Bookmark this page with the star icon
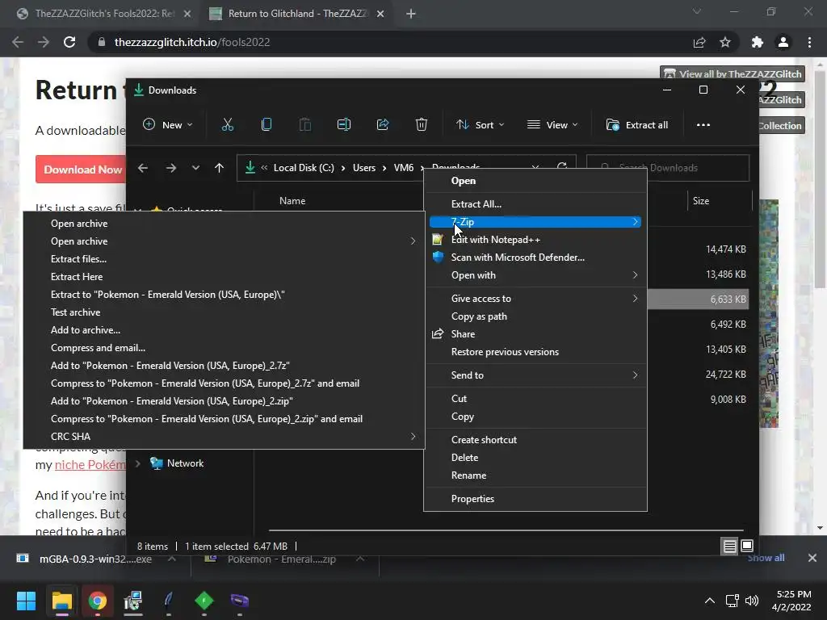This screenshot has height=620, width=827. click(x=725, y=42)
